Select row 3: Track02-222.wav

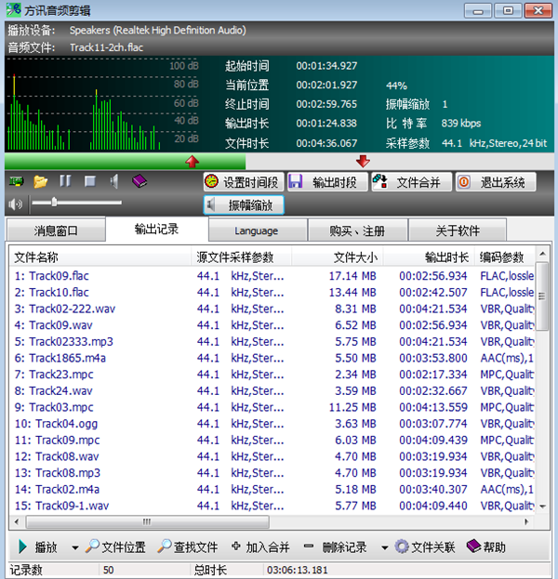(x=272, y=309)
